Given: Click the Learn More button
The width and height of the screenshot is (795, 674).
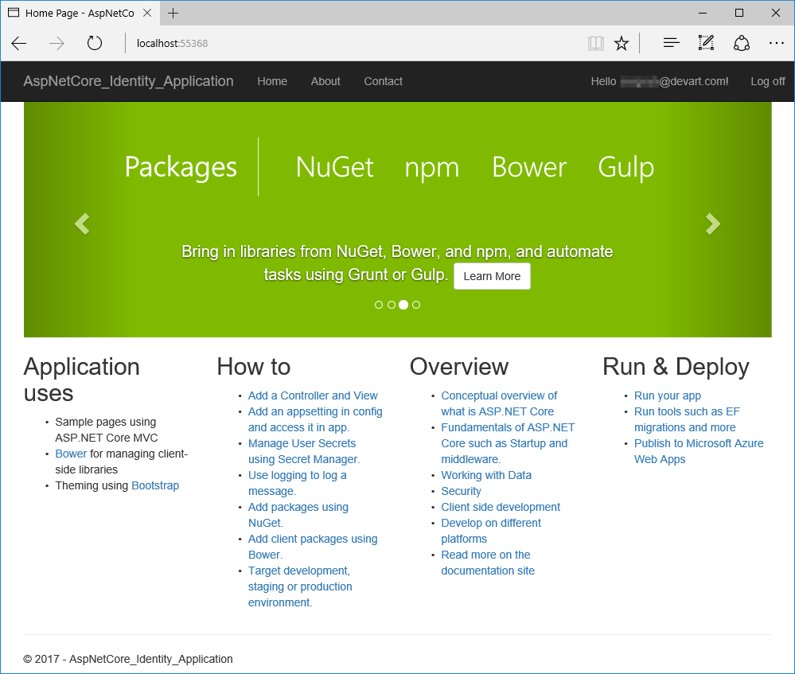Looking at the screenshot, I should coord(492,276).
